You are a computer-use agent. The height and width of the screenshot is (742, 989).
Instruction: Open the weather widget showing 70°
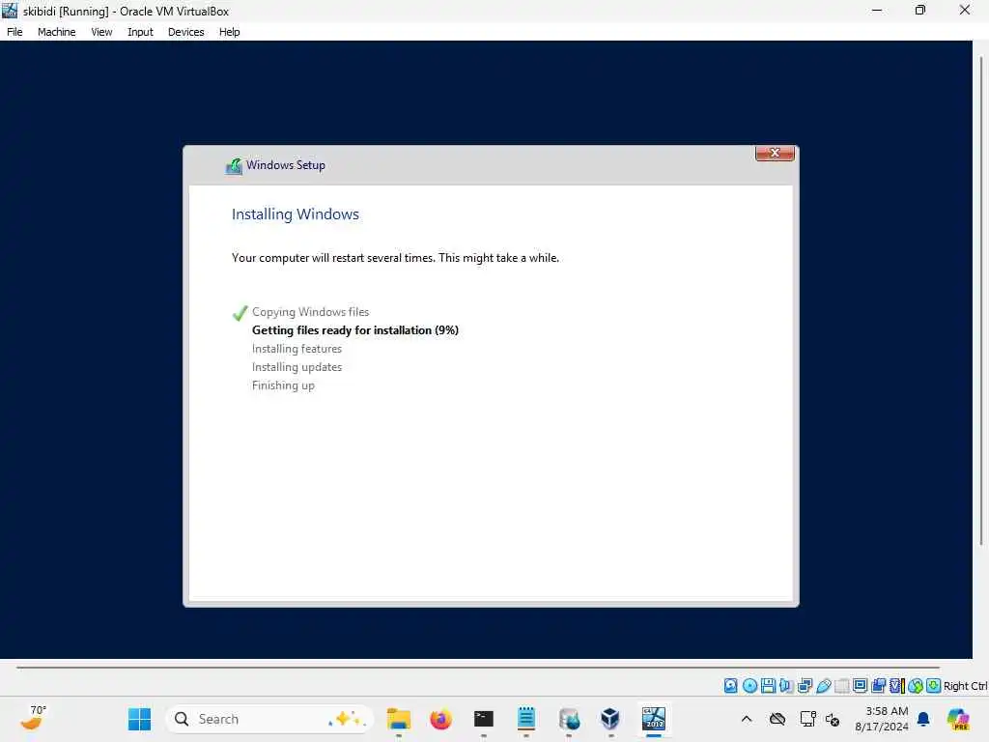[34, 718]
